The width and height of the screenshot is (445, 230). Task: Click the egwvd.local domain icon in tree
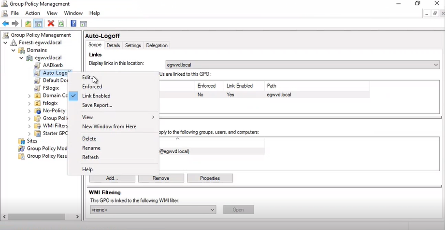point(29,58)
